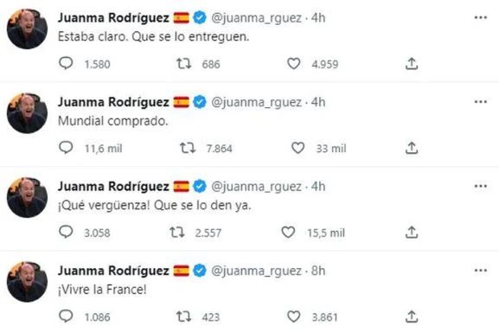Reply to the "Estaba claro" tweet
The height and width of the screenshot is (332, 499).
coord(66,63)
